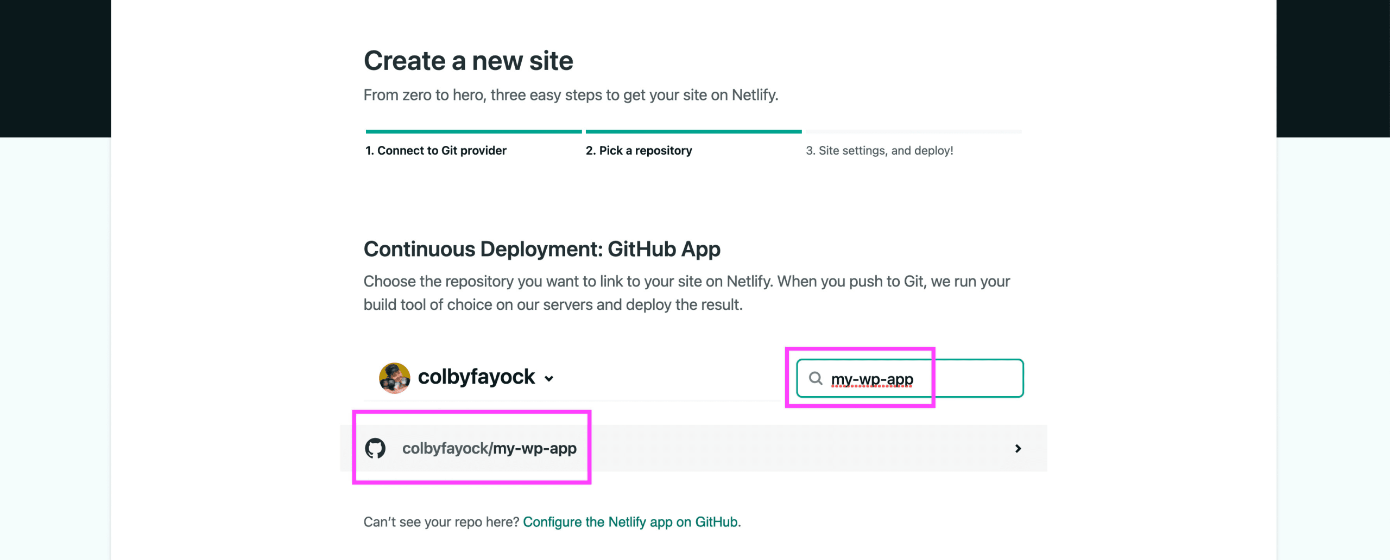Click the Create a new site heading
This screenshot has width=1390, height=560.
[x=468, y=60]
